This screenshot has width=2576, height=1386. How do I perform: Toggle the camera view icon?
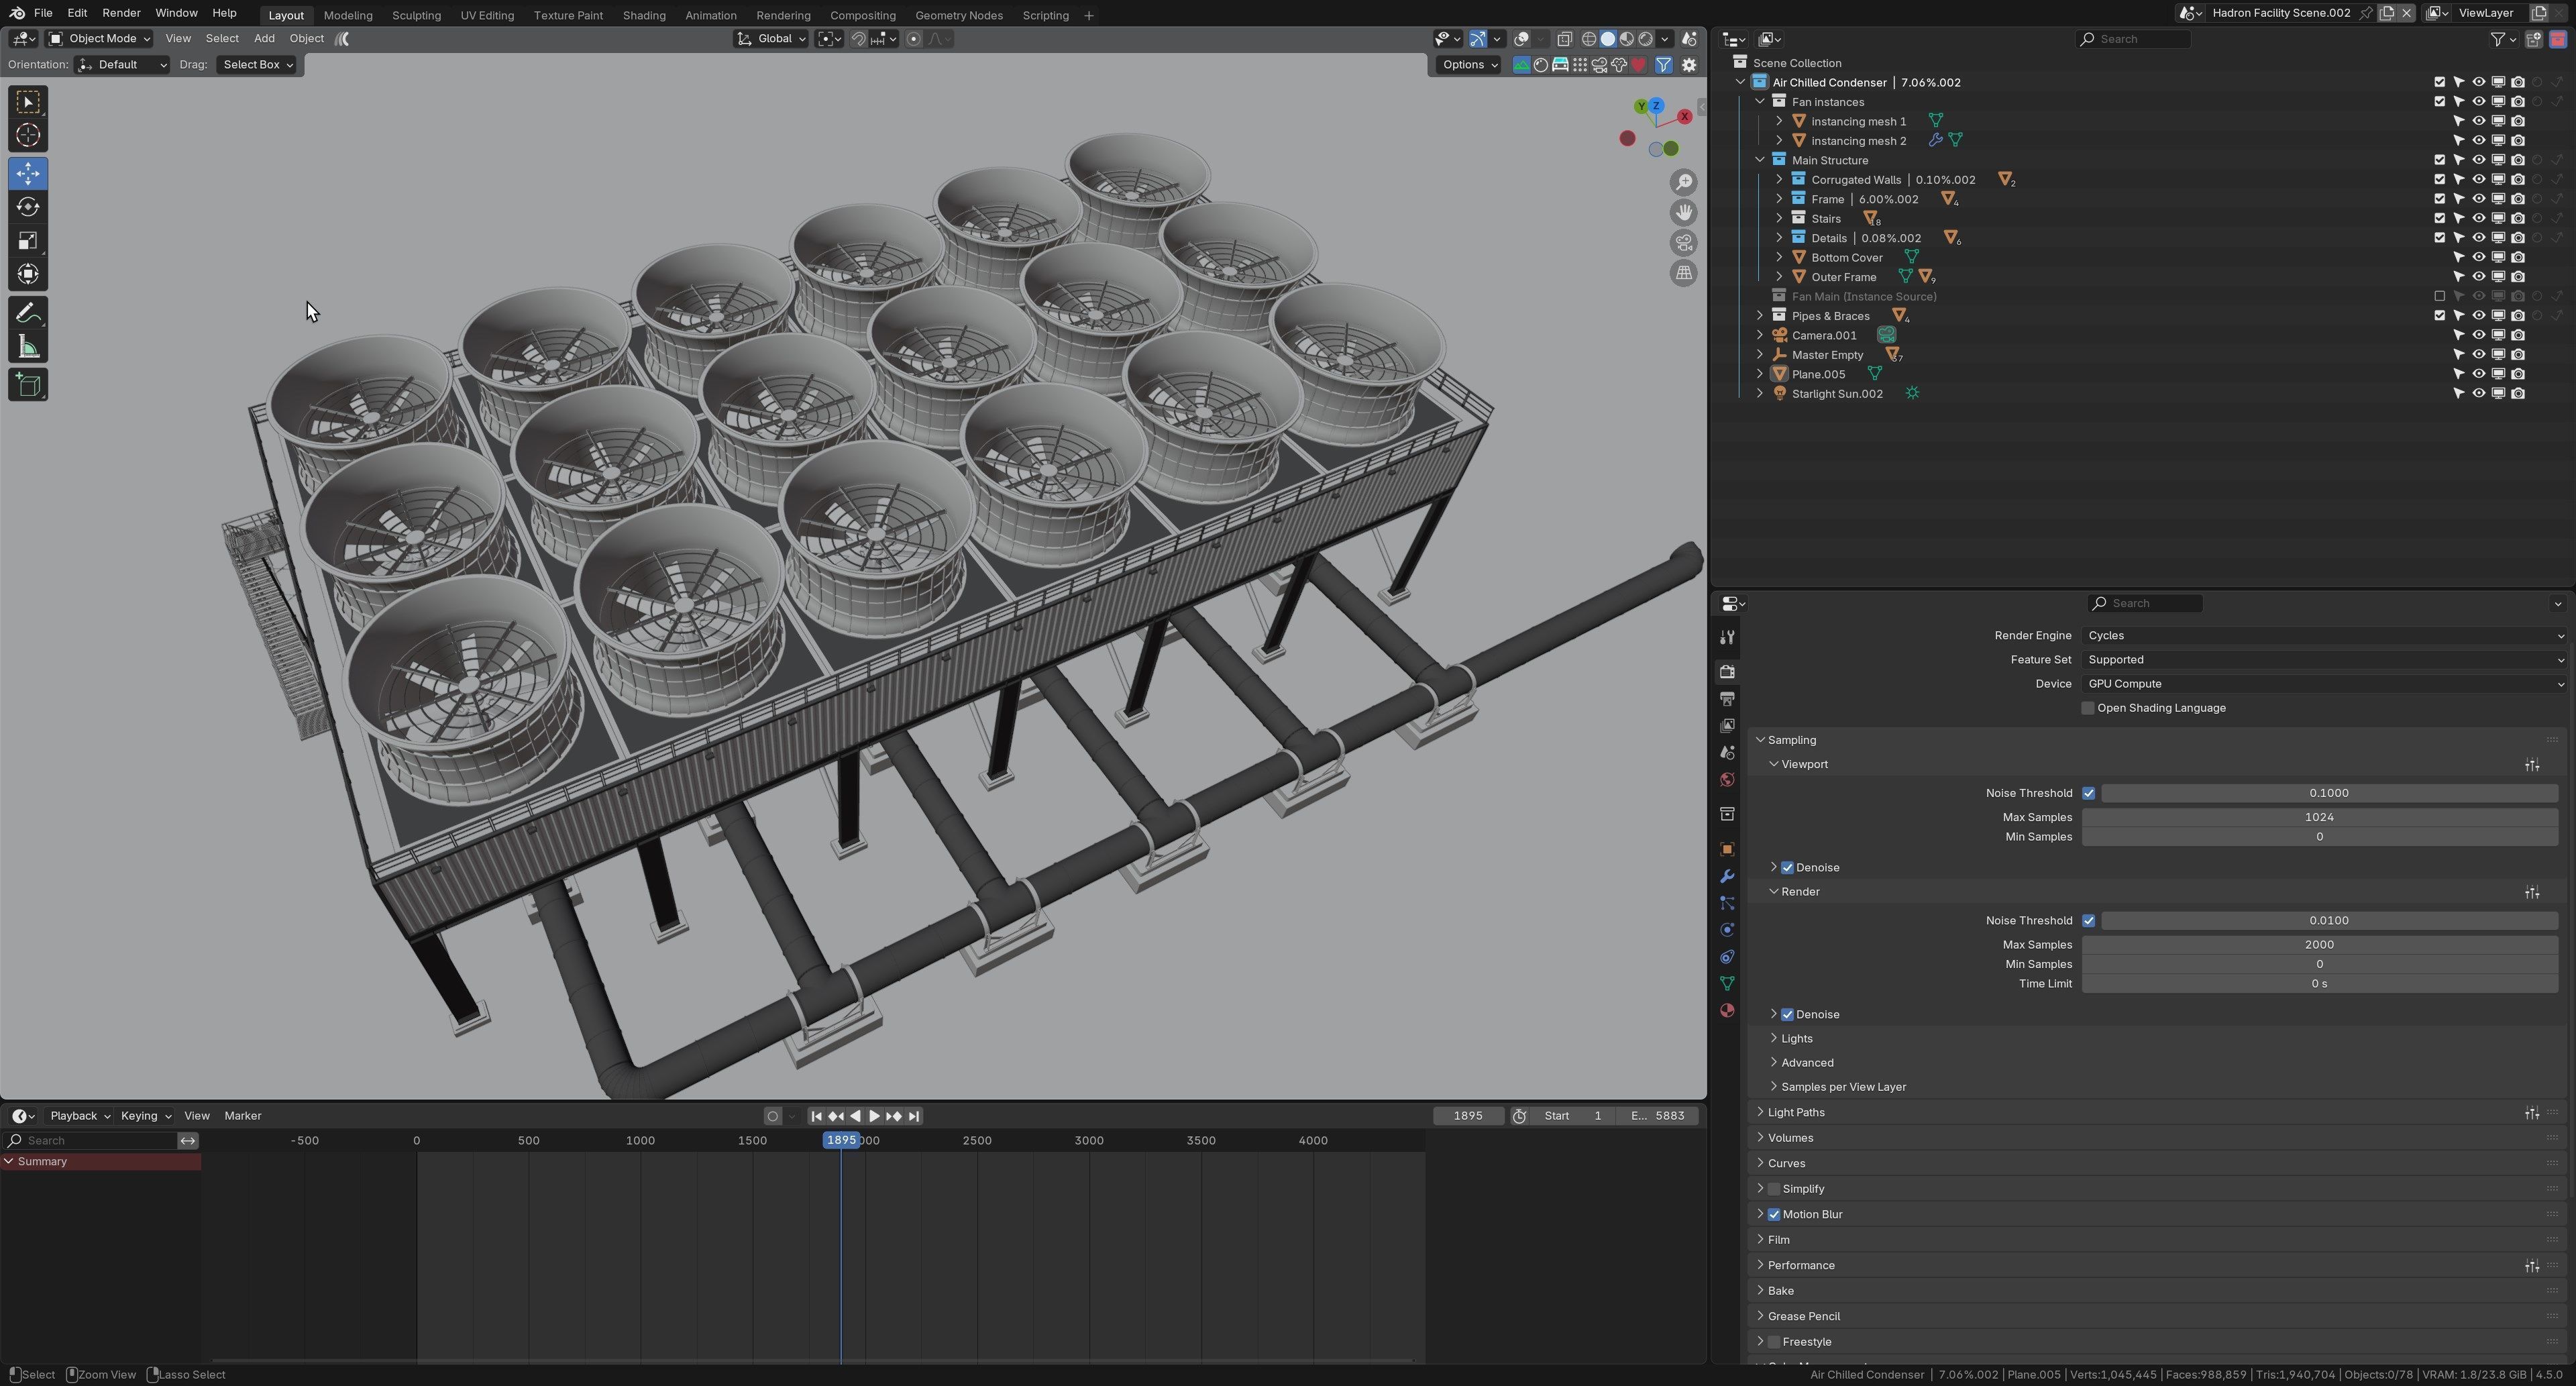[1684, 243]
